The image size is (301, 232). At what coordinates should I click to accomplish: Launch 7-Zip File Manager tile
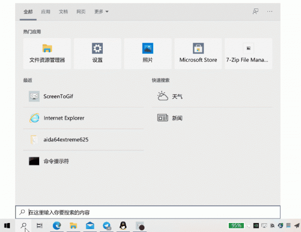[248, 54]
